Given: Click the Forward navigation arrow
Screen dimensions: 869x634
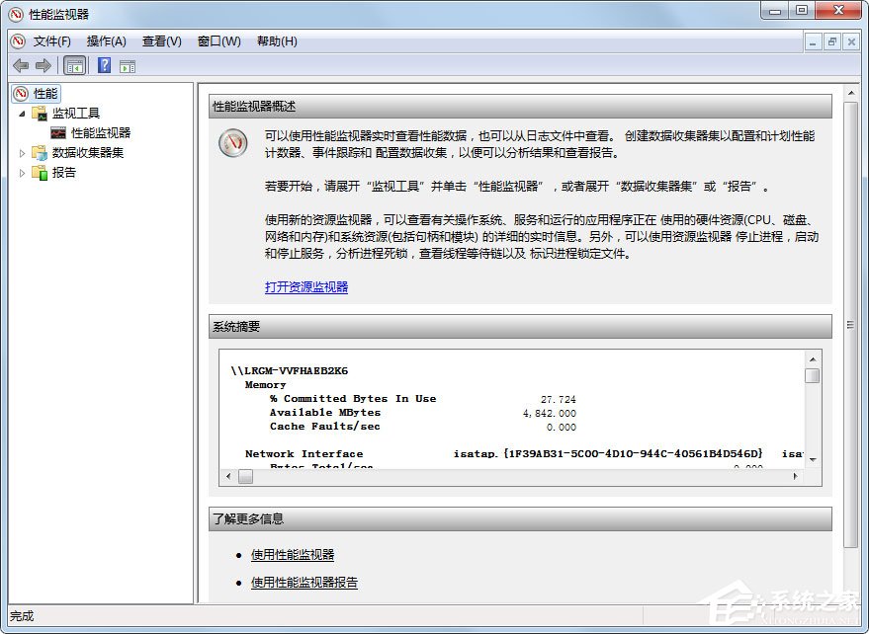Looking at the screenshot, I should [42, 65].
